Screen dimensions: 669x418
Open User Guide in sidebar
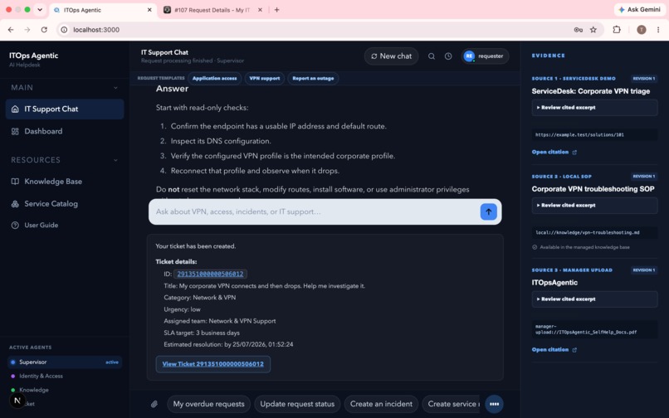(65, 226)
